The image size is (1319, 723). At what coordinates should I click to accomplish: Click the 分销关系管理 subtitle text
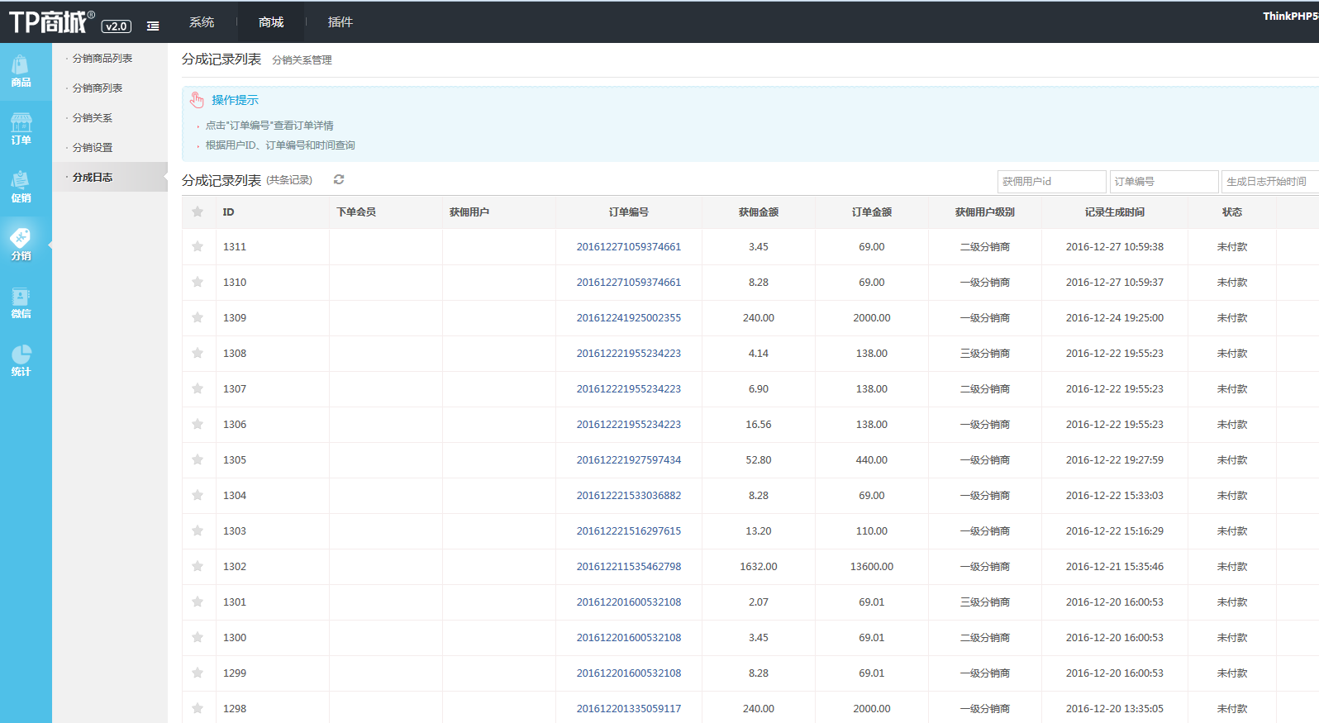(x=302, y=60)
